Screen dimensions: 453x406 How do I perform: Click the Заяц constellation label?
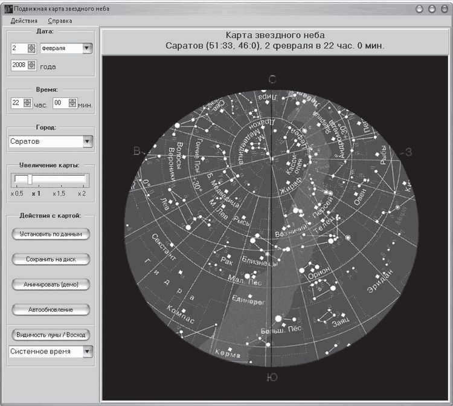coord(341,321)
